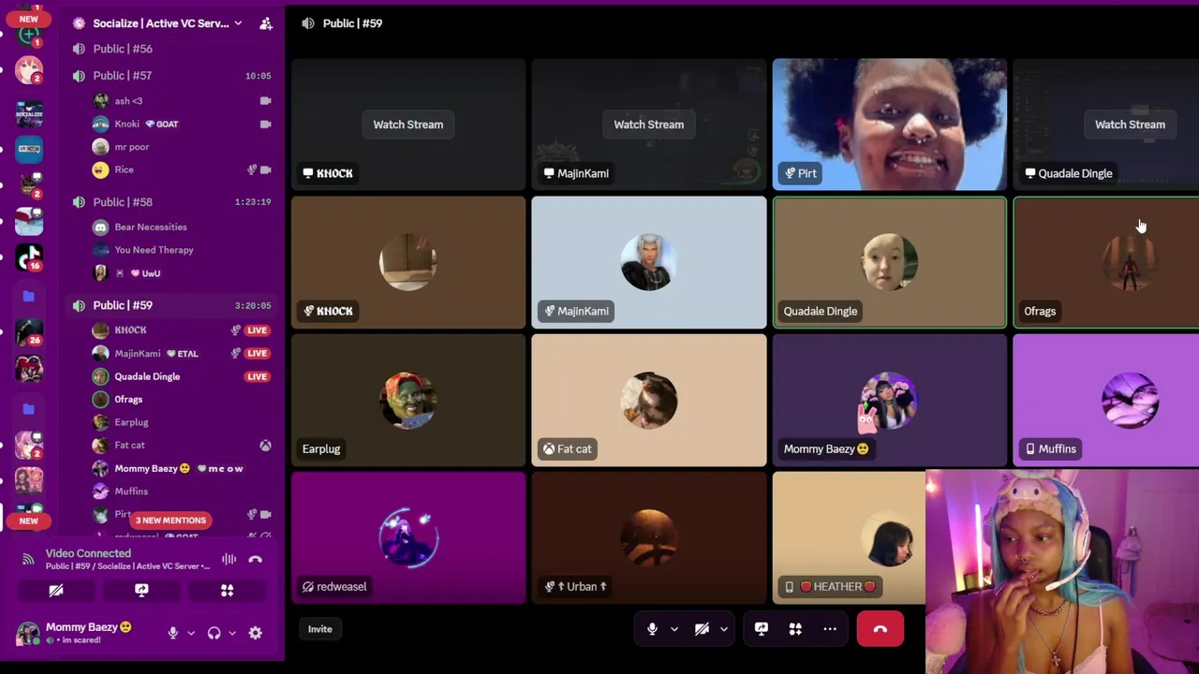The width and height of the screenshot is (1199, 674).
Task: Select redweasel participant tile
Action: pyautogui.click(x=408, y=537)
